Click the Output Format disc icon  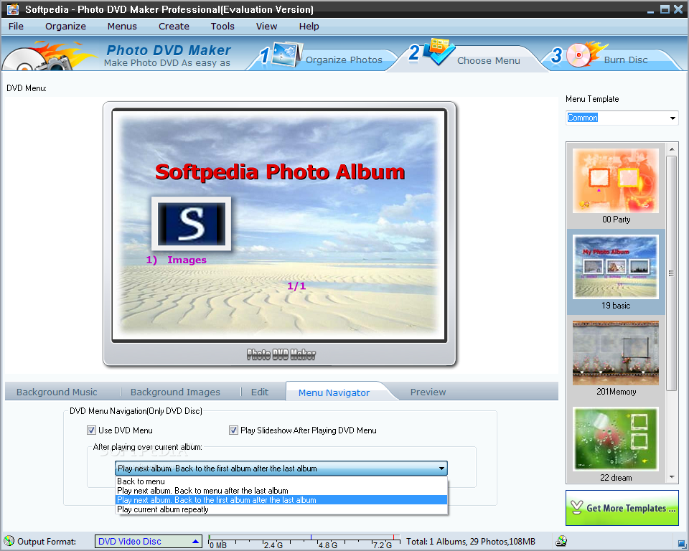tap(9, 541)
